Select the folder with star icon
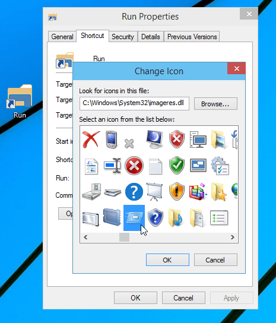276x323 pixels. point(219,192)
